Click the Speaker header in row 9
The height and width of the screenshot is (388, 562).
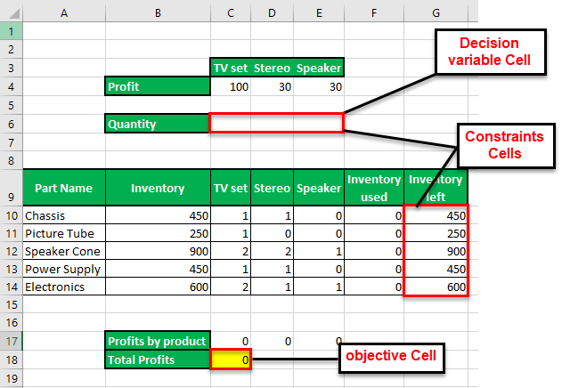pyautogui.click(x=319, y=188)
